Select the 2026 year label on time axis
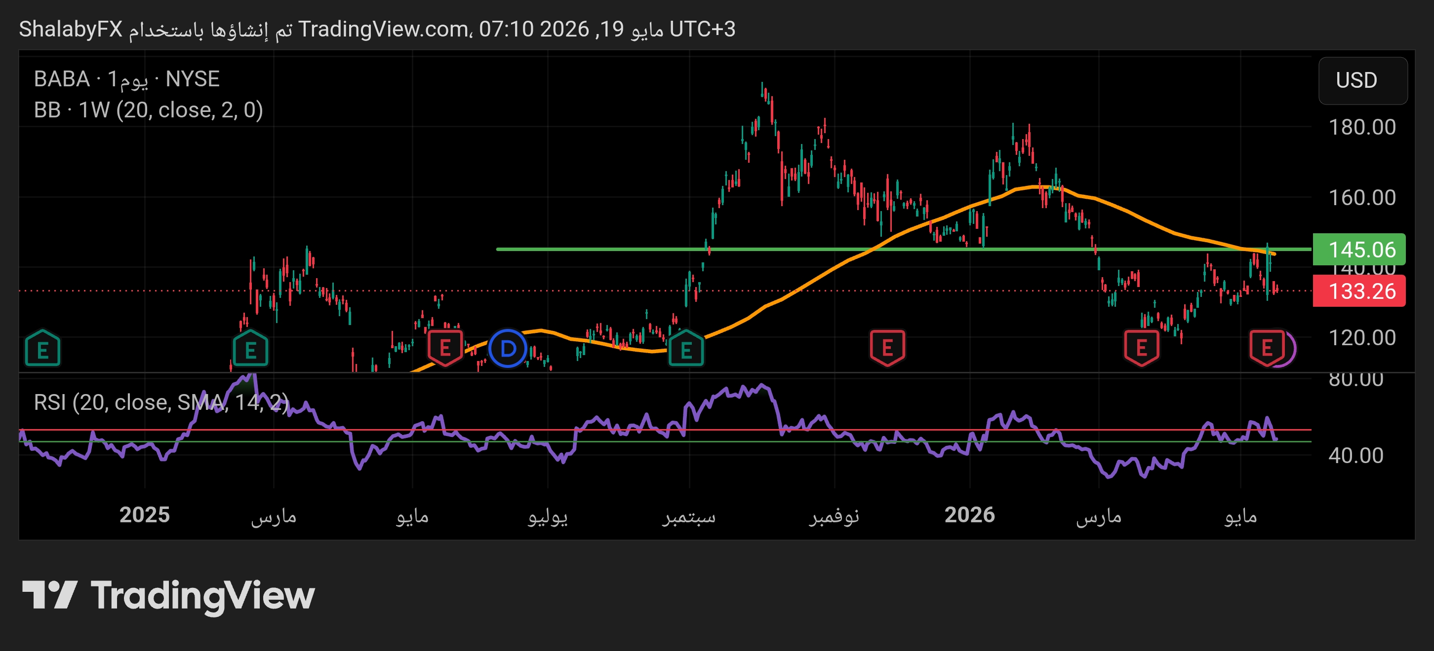Viewport: 1434px width, 651px height. coord(969,515)
